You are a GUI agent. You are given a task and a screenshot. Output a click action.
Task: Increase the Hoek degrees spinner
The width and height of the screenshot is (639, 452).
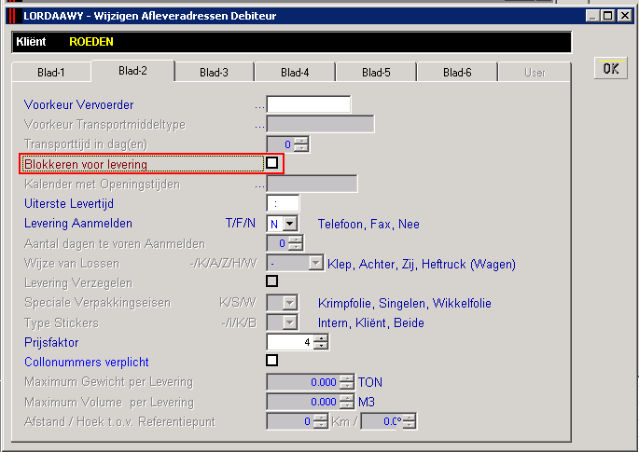(410, 418)
